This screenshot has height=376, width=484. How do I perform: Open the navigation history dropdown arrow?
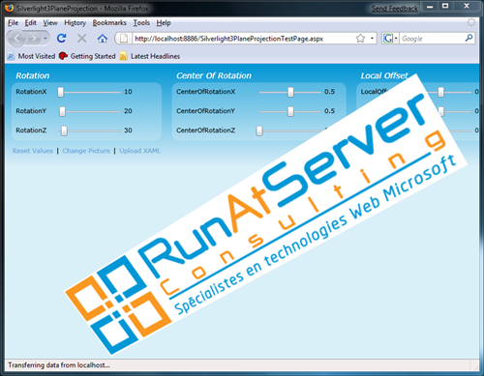click(45, 39)
